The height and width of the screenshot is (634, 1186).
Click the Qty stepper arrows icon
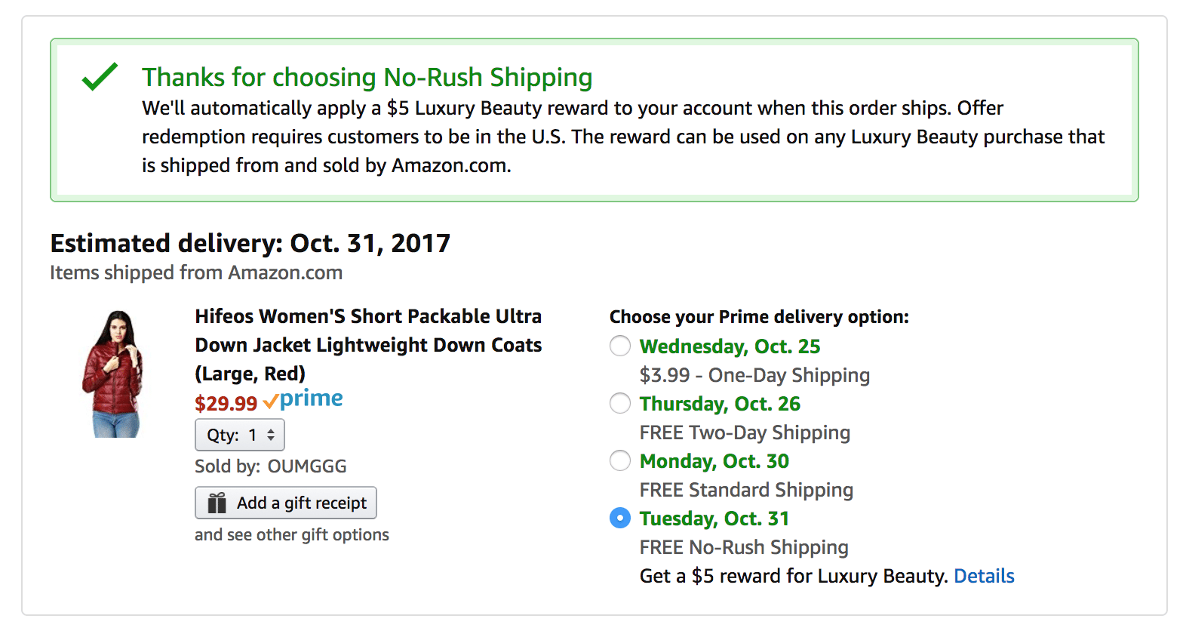271,435
